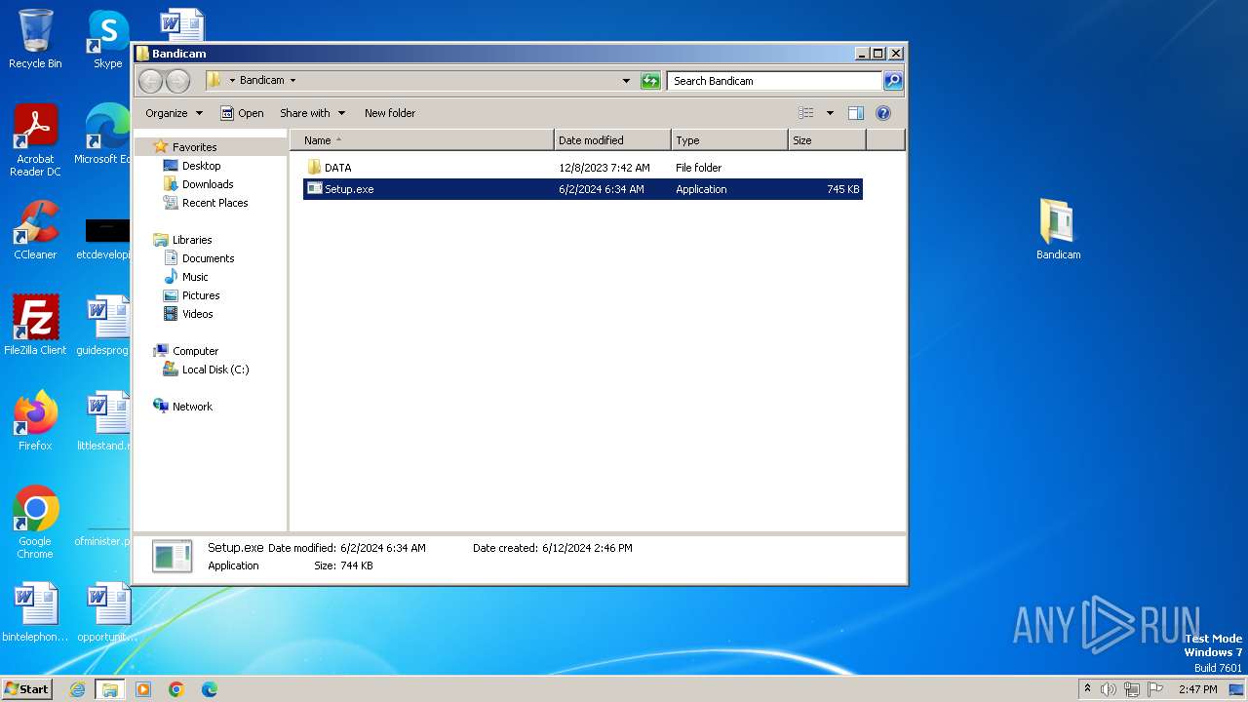Select the DATA folder

[x=583, y=168]
